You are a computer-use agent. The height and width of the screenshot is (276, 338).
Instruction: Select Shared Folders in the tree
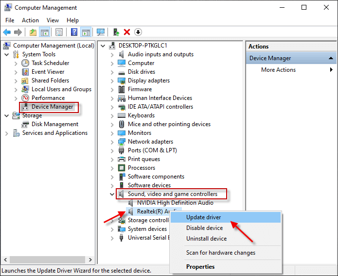tap(50, 81)
